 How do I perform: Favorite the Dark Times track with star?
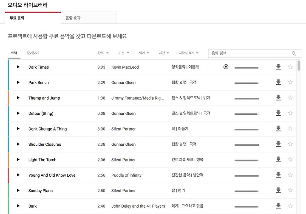tap(290, 67)
